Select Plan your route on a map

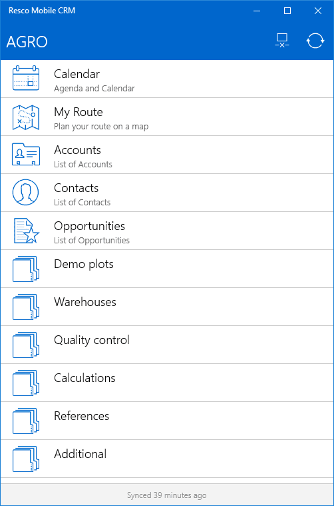coord(101,127)
